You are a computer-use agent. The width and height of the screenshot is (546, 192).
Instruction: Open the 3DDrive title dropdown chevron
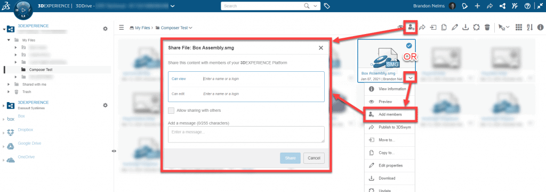[173, 6]
